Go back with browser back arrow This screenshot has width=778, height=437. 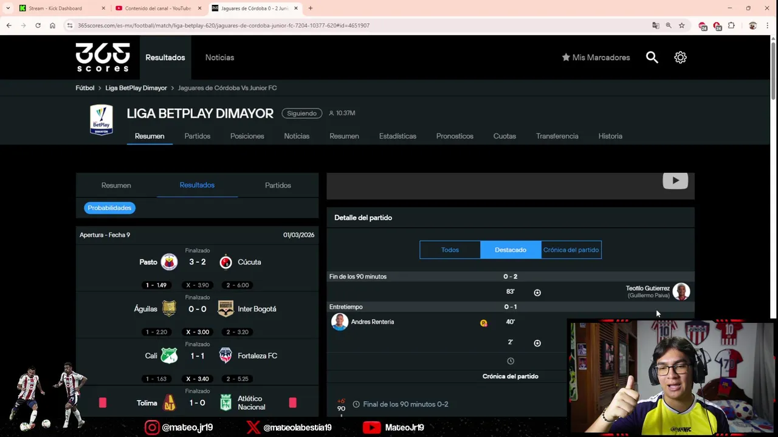[x=9, y=25]
